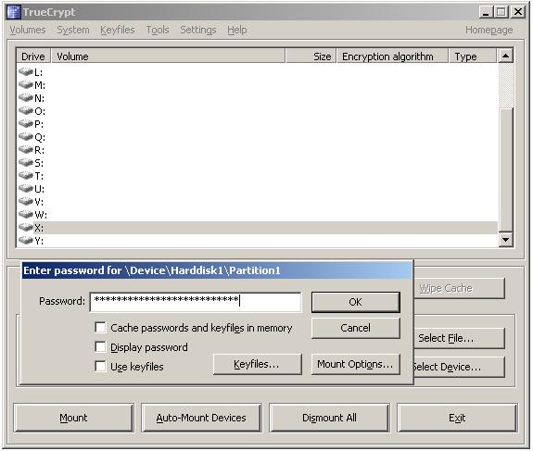This screenshot has width=533, height=451.
Task: Open the Settings menu
Action: pyautogui.click(x=198, y=30)
